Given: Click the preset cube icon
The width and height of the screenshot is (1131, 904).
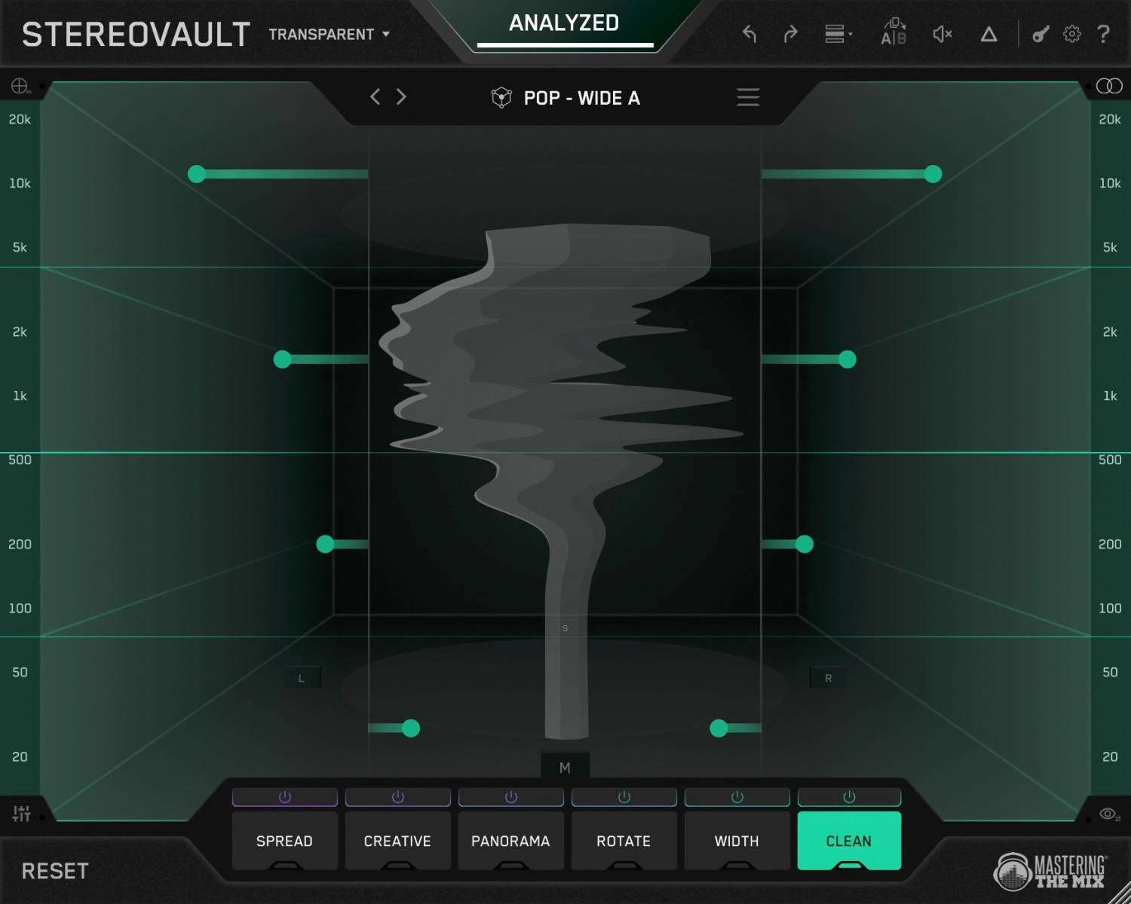Looking at the screenshot, I should click(x=501, y=98).
